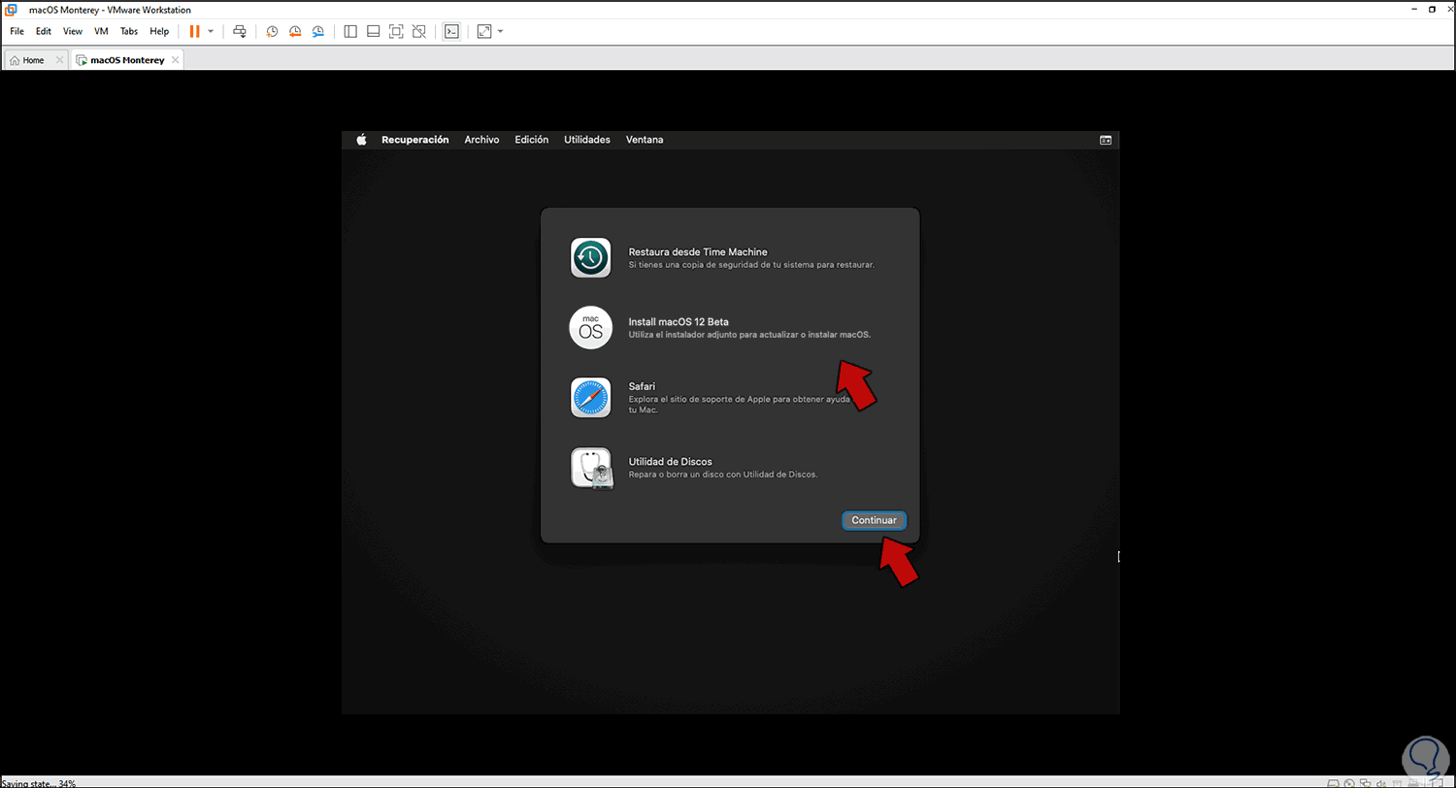Switch to Unity mode

pyautogui.click(x=419, y=31)
